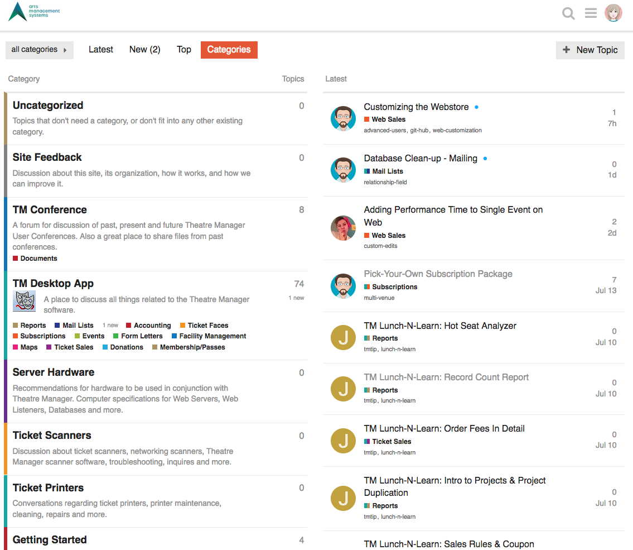Click J avatar beside Hot Seat Analyzer
Image resolution: width=633 pixels, height=550 pixels.
[x=343, y=337]
